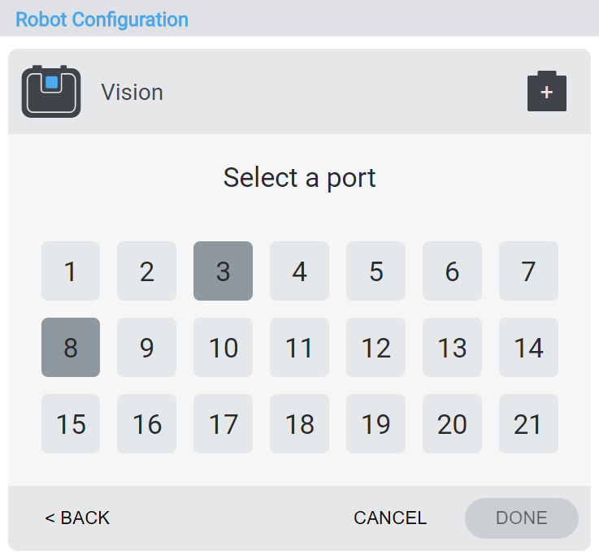Select port 21
The height and width of the screenshot is (559, 599).
[x=529, y=424]
